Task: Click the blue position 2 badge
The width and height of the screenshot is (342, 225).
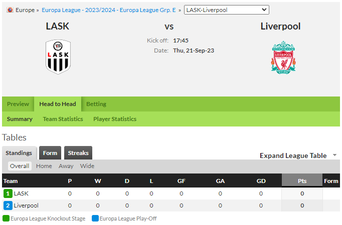Action: (x=8, y=205)
